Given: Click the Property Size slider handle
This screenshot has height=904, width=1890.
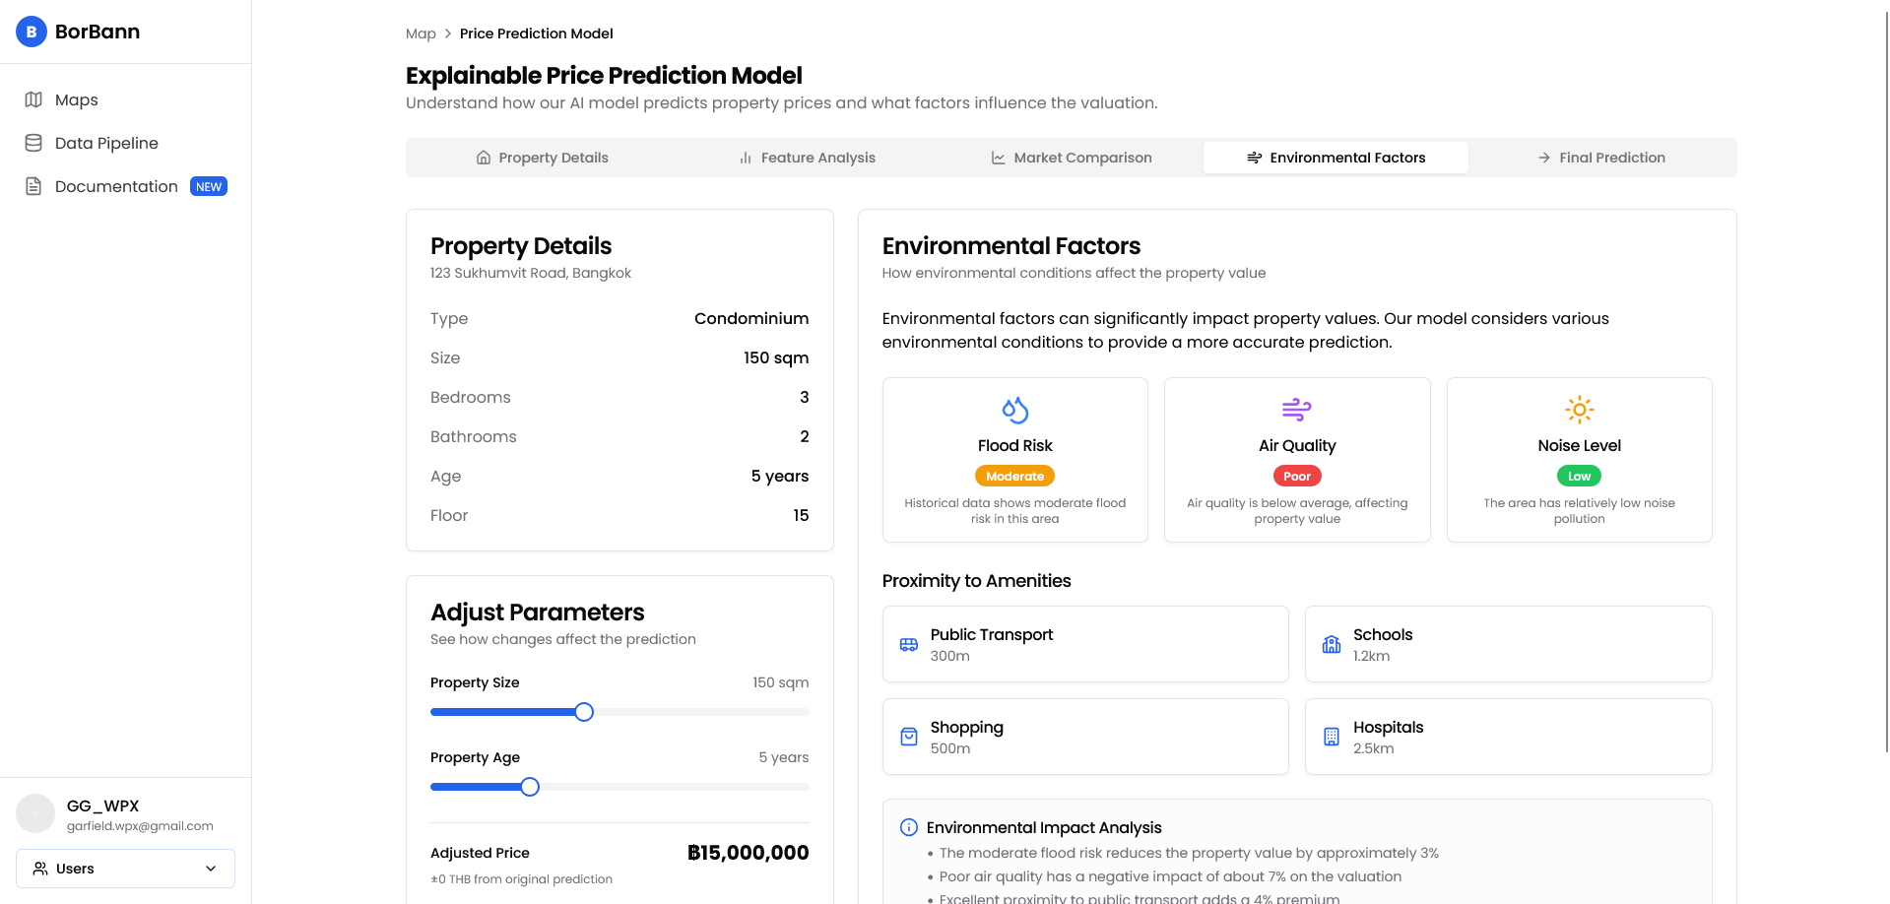Looking at the screenshot, I should click(x=584, y=712).
